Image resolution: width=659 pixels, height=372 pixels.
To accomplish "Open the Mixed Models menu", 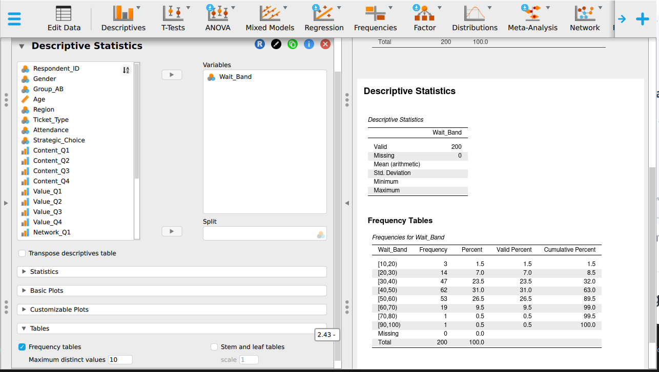I will (x=270, y=18).
